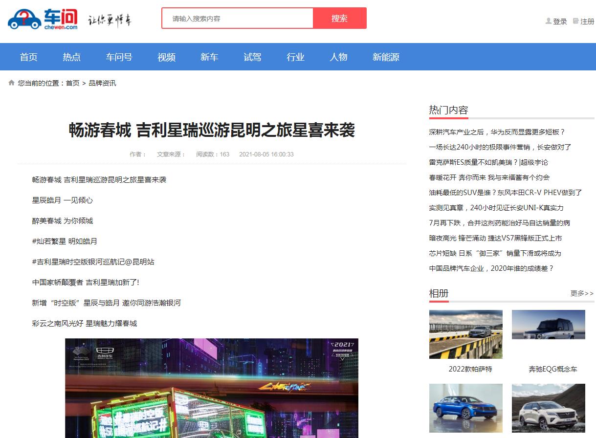Screen dimensions: 596x438
Task: Open the blue sedan album thumbnail
Action: coord(466,408)
